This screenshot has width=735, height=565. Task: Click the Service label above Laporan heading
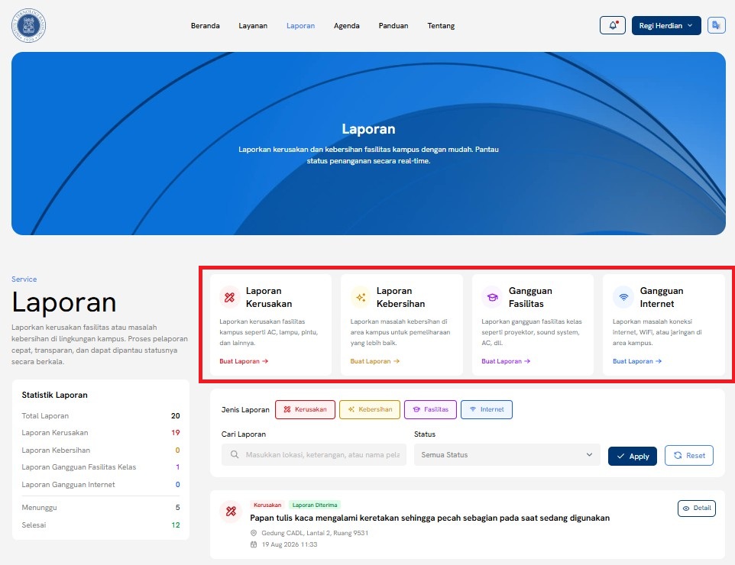24,279
